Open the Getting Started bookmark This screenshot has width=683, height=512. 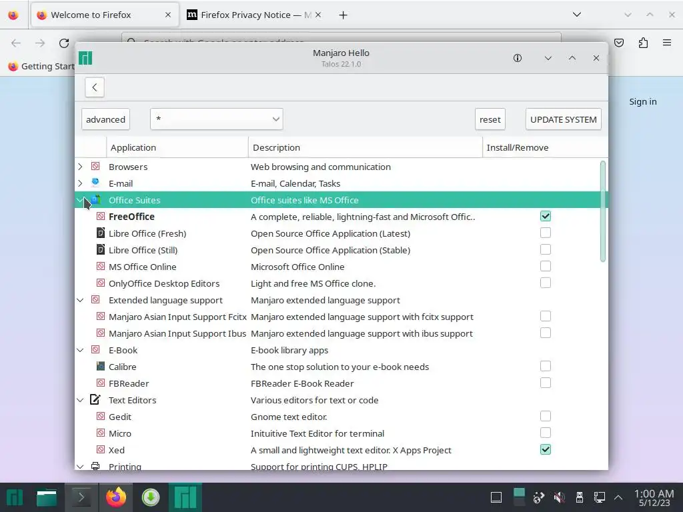42,66
